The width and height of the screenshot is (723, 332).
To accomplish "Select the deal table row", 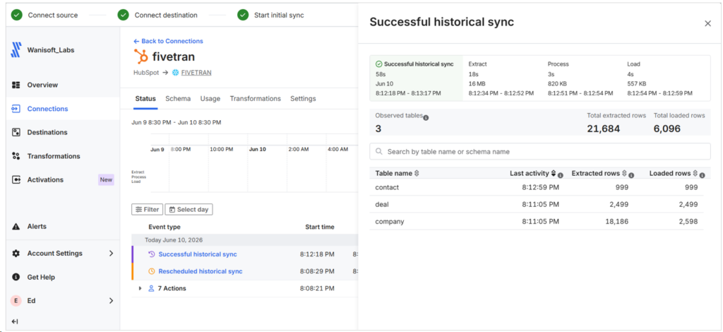I will tap(537, 204).
